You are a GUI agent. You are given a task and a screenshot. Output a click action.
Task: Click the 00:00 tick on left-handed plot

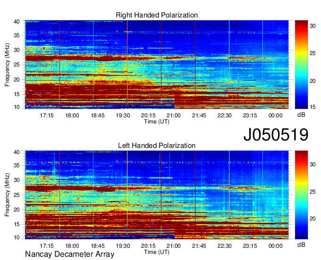(276, 246)
